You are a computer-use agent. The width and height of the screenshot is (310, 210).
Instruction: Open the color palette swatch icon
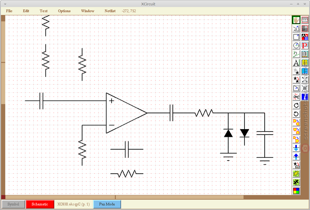296,191
